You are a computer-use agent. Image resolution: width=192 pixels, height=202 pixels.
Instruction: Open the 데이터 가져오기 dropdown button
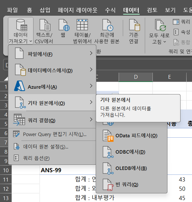pos(21,31)
